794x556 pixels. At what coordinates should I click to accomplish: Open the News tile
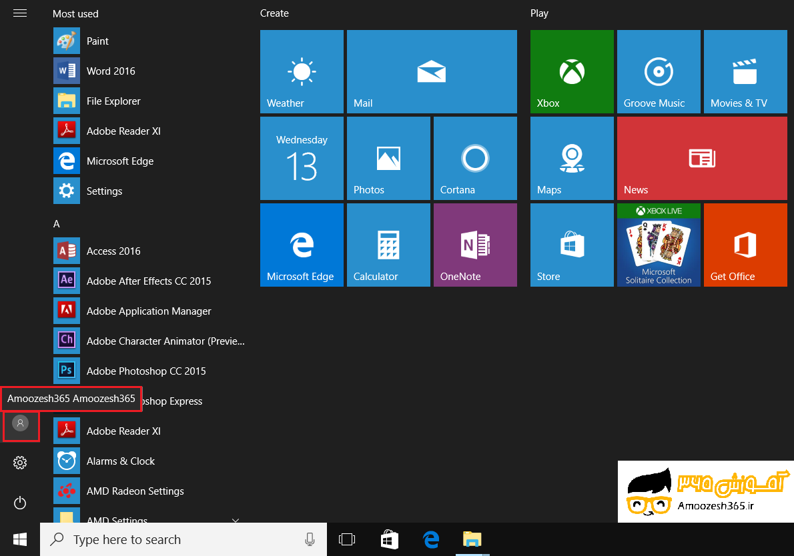(x=703, y=159)
